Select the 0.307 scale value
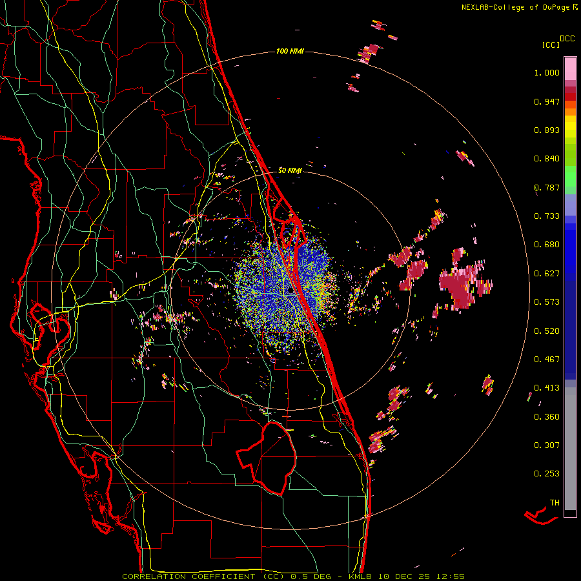Image resolution: width=581 pixels, height=581 pixels. pyautogui.click(x=547, y=445)
